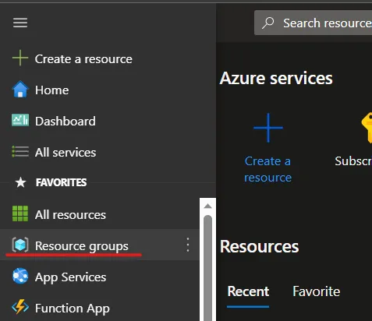Click the Resource groups cube icon
This screenshot has width=372, height=321.
coord(20,245)
